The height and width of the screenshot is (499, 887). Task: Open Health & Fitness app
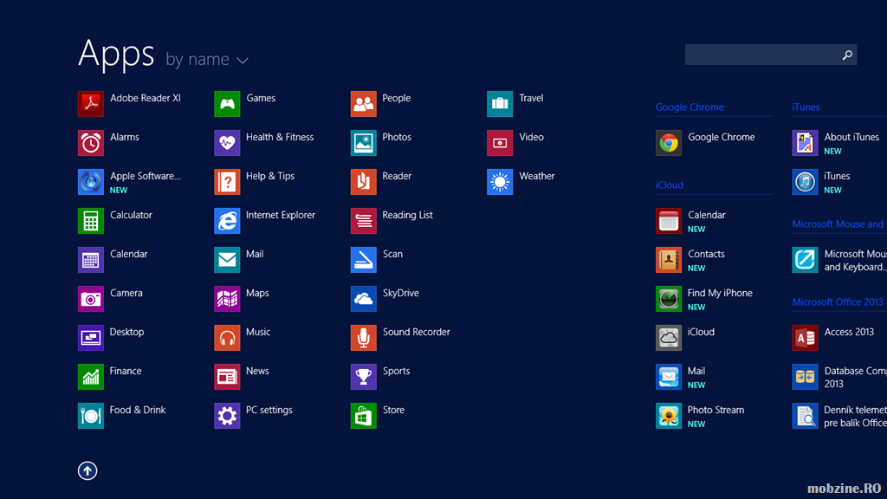point(263,143)
